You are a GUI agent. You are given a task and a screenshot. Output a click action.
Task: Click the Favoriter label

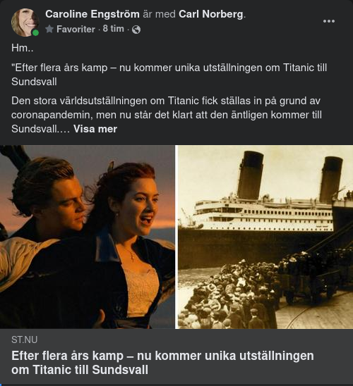click(76, 30)
